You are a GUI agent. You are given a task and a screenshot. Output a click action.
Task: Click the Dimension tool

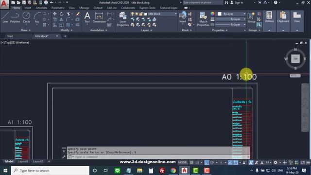[x=99, y=17]
